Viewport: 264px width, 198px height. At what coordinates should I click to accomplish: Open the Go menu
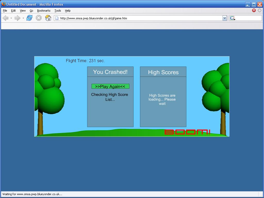pos(31,11)
